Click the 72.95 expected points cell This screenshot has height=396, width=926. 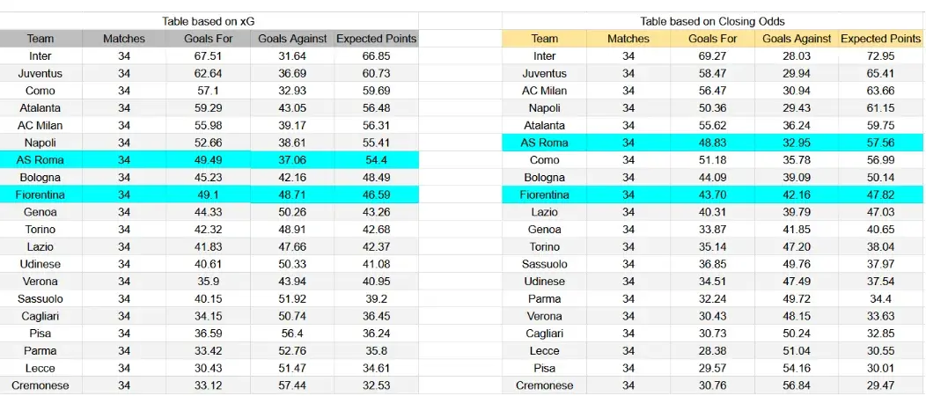(880, 56)
